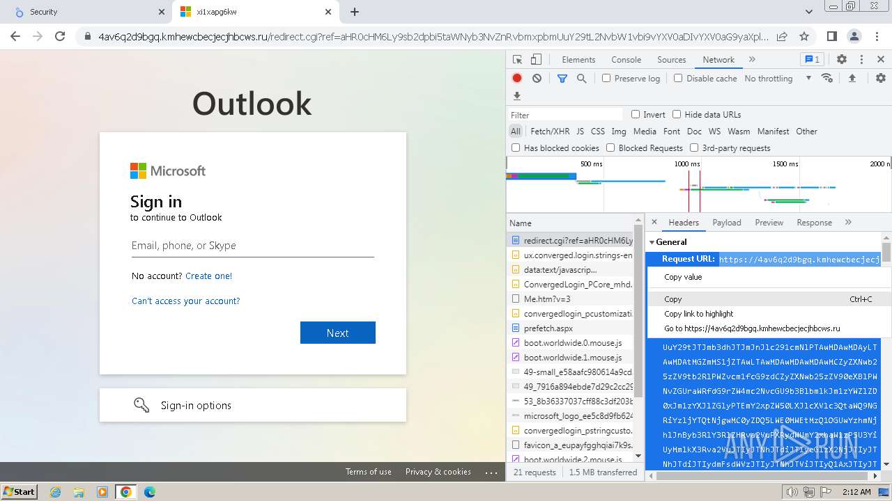
Task: Click the volume icon in system tray
Action: coord(792,492)
